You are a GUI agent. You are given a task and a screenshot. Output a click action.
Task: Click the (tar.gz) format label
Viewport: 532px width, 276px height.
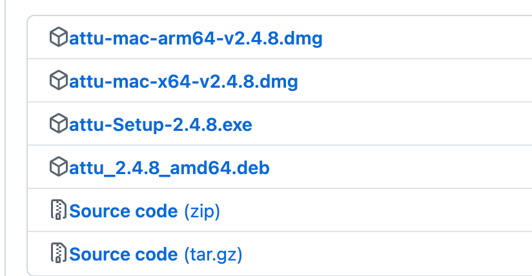pos(213,254)
